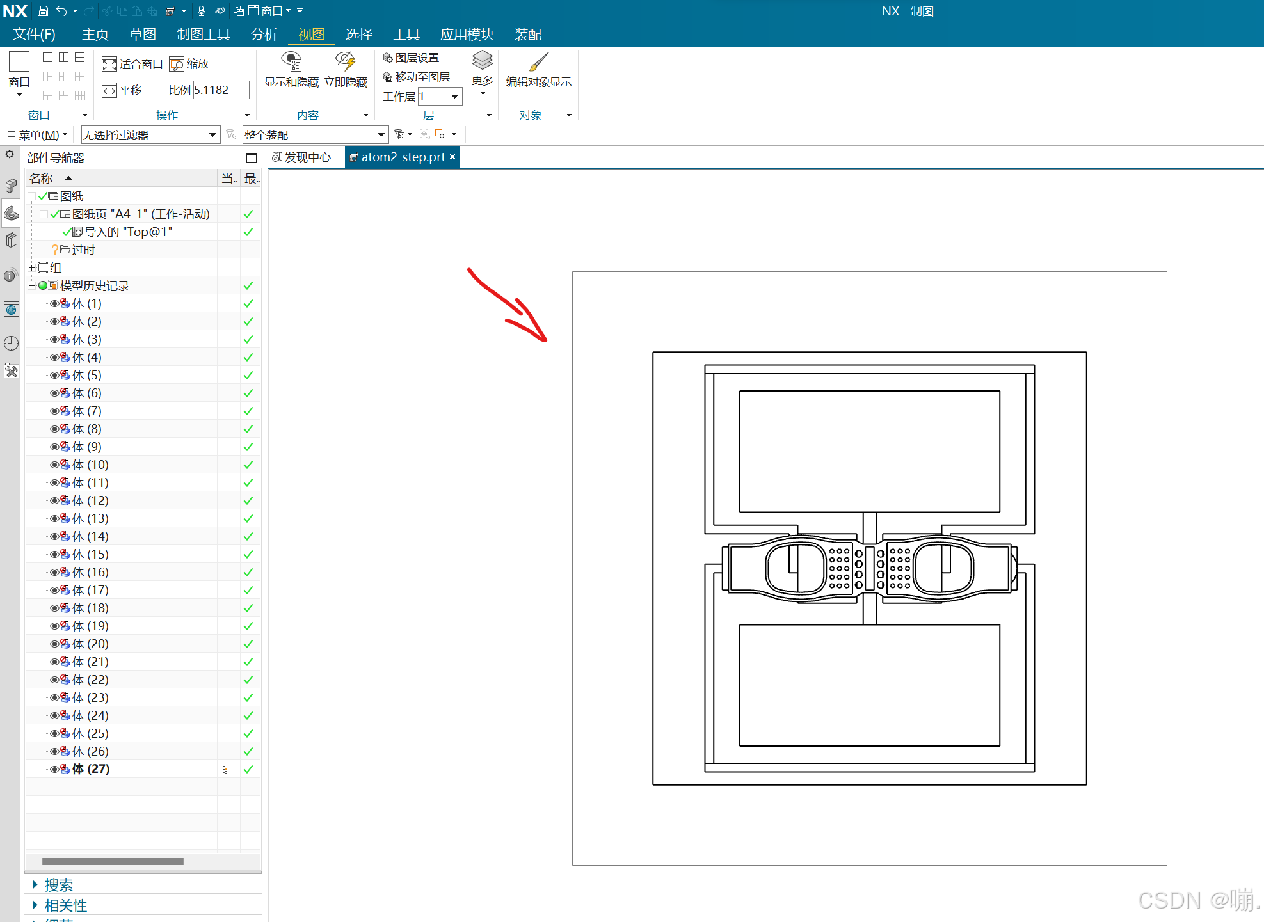Screen dimensions: 1264x922
Task: Click the Save icon in title bar
Action: pos(42,11)
